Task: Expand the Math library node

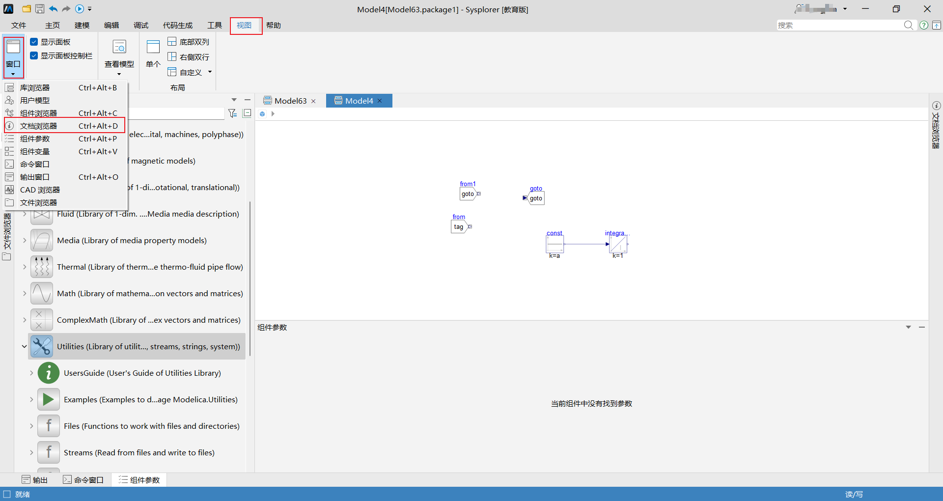Action: [x=25, y=294]
